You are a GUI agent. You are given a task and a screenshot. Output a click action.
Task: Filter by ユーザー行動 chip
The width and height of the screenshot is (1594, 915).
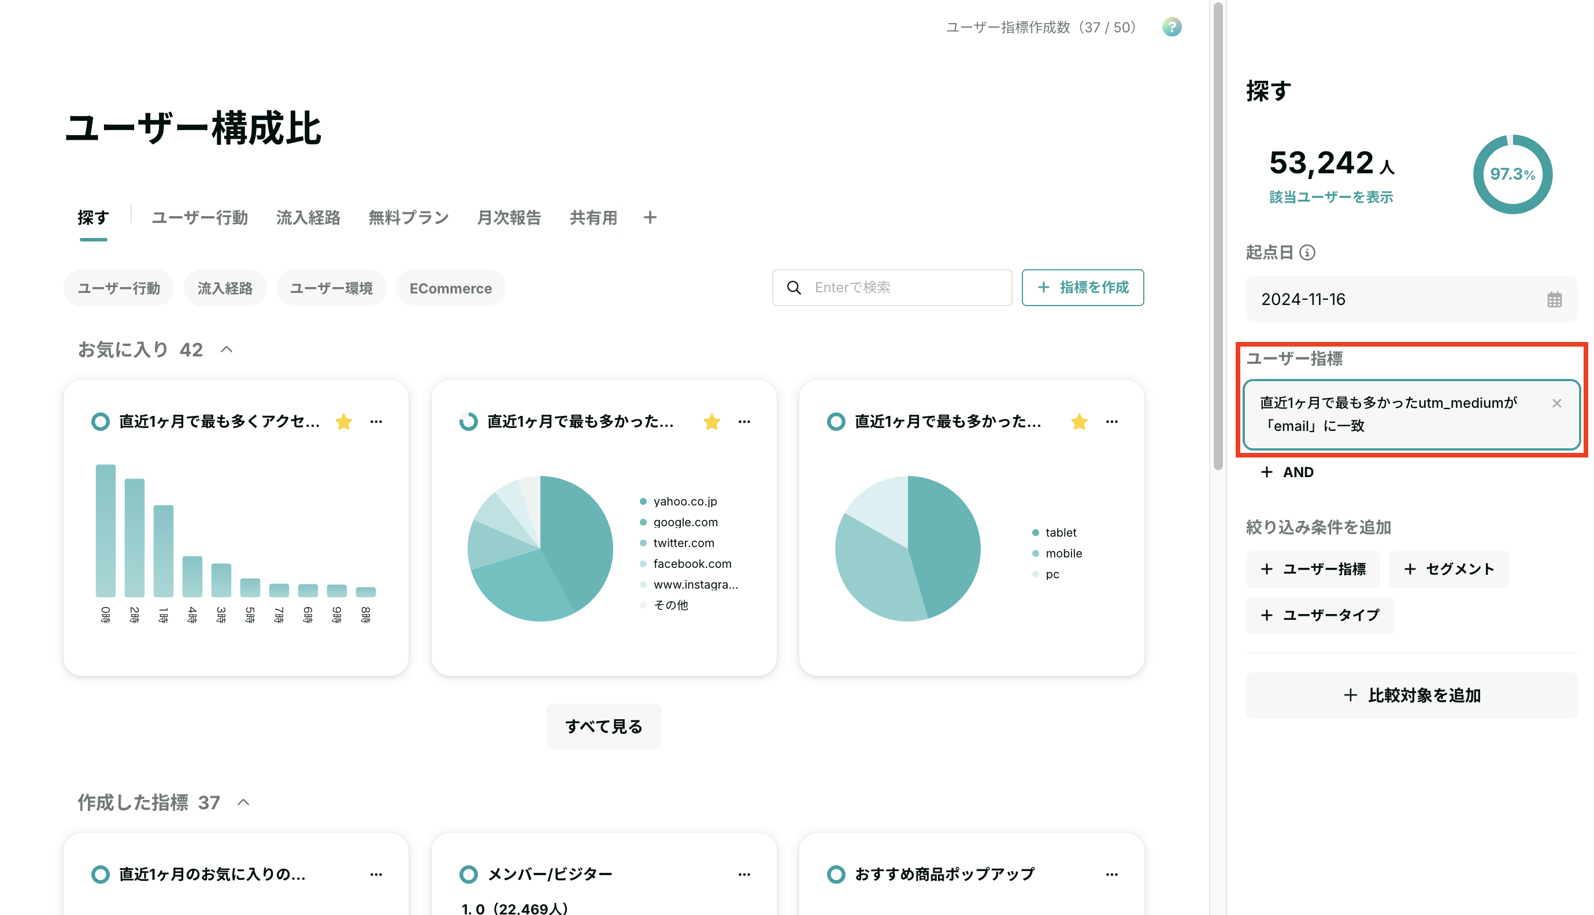click(x=119, y=288)
